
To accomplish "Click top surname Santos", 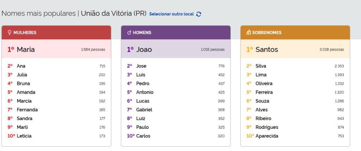I will [267, 50].
